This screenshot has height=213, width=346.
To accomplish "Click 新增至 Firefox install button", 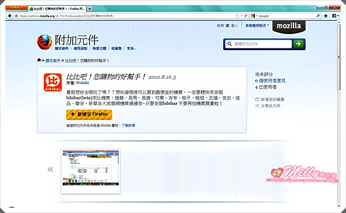I will [x=89, y=115].
